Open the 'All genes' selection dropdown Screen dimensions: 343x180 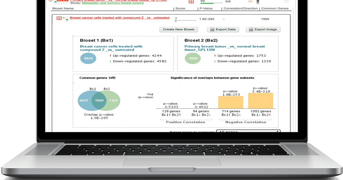[x=247, y=132]
